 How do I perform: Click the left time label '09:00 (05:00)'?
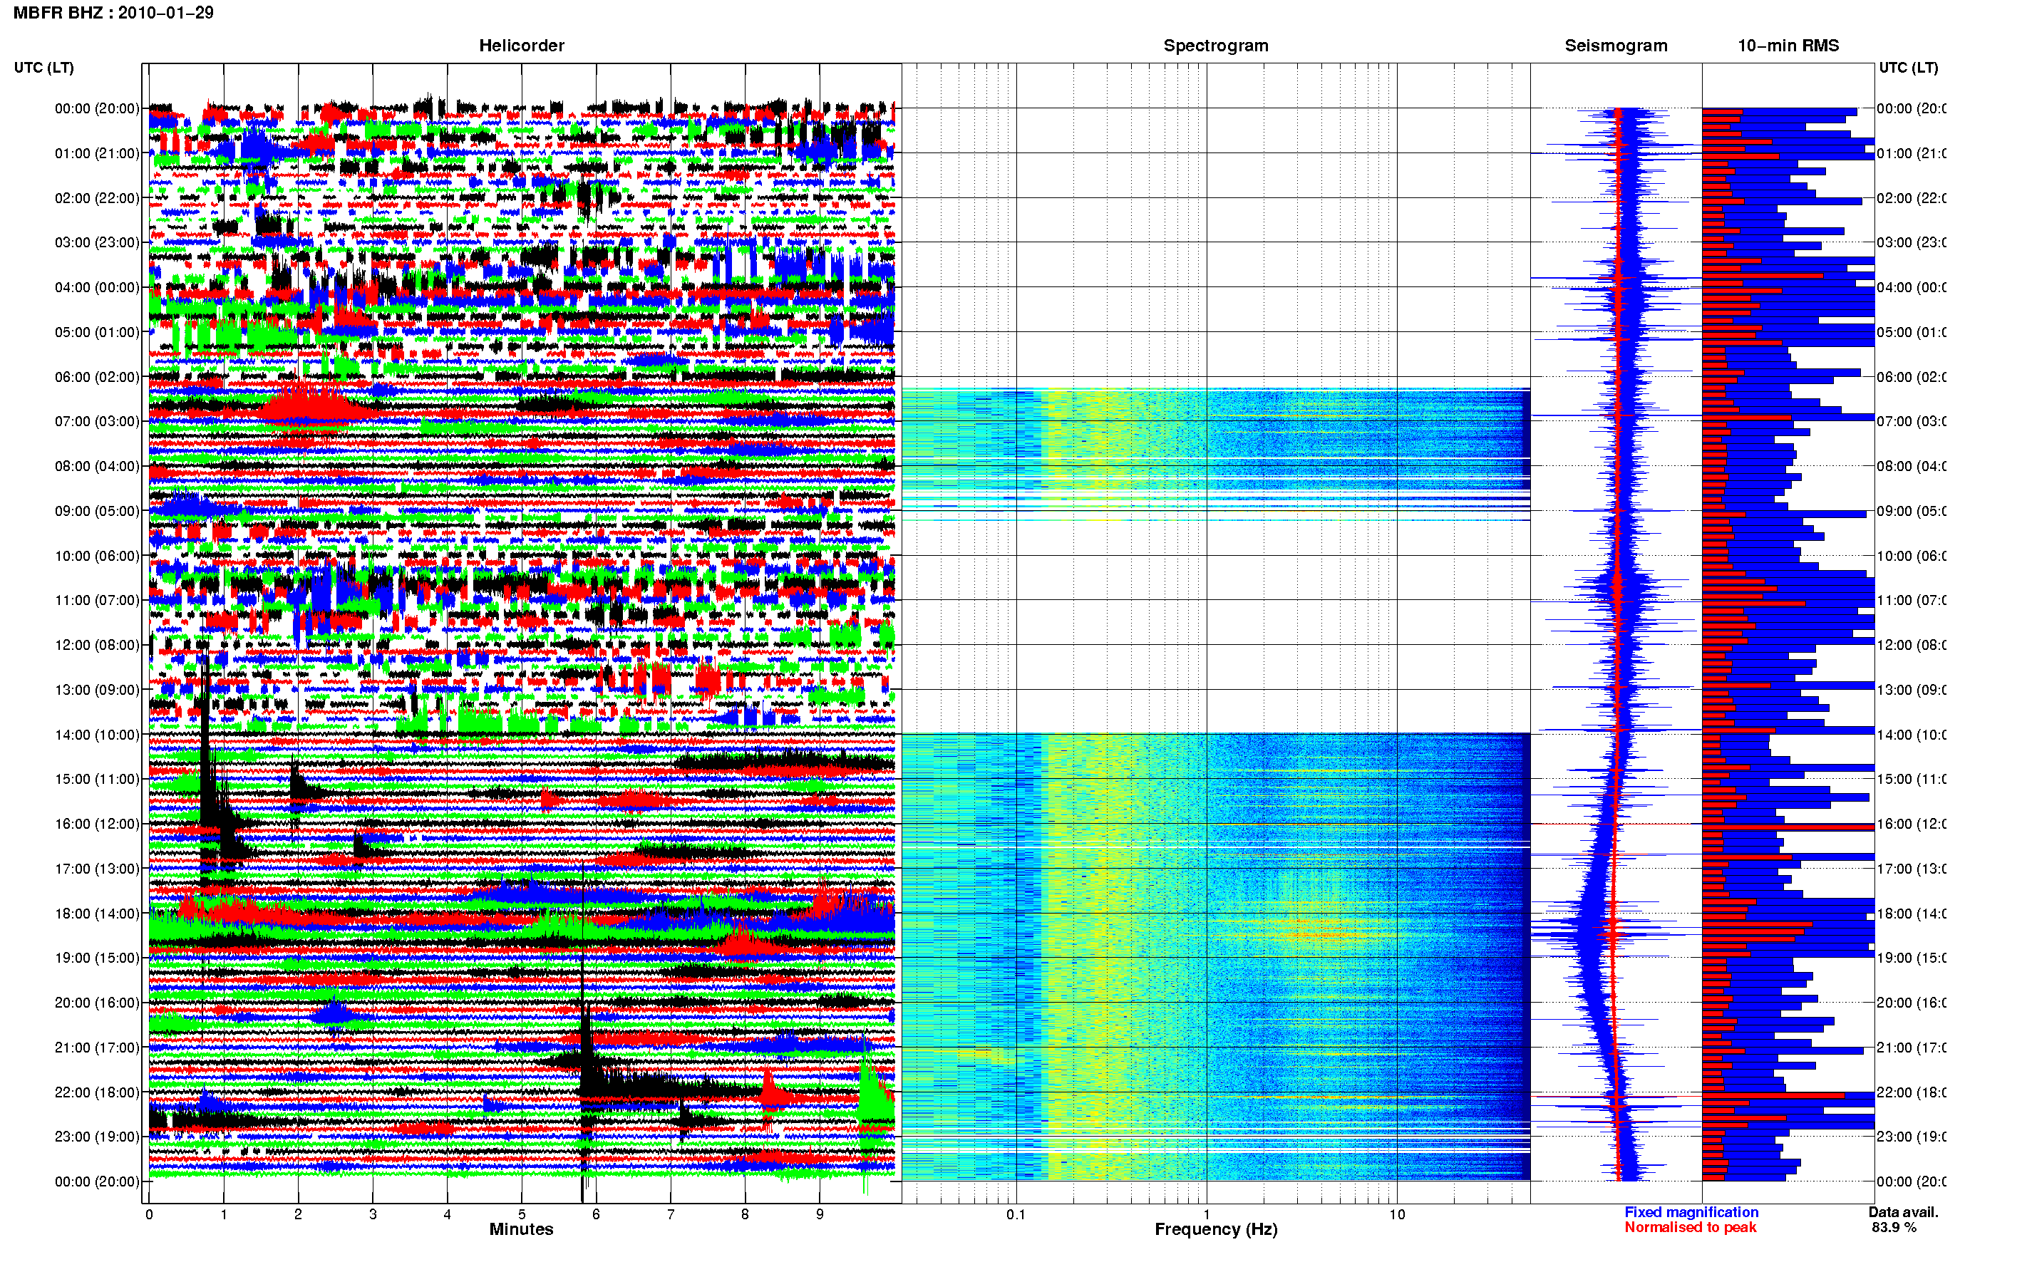(97, 510)
